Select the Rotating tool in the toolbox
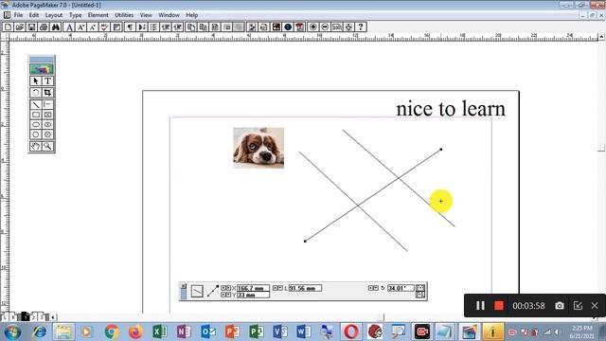 36,93
